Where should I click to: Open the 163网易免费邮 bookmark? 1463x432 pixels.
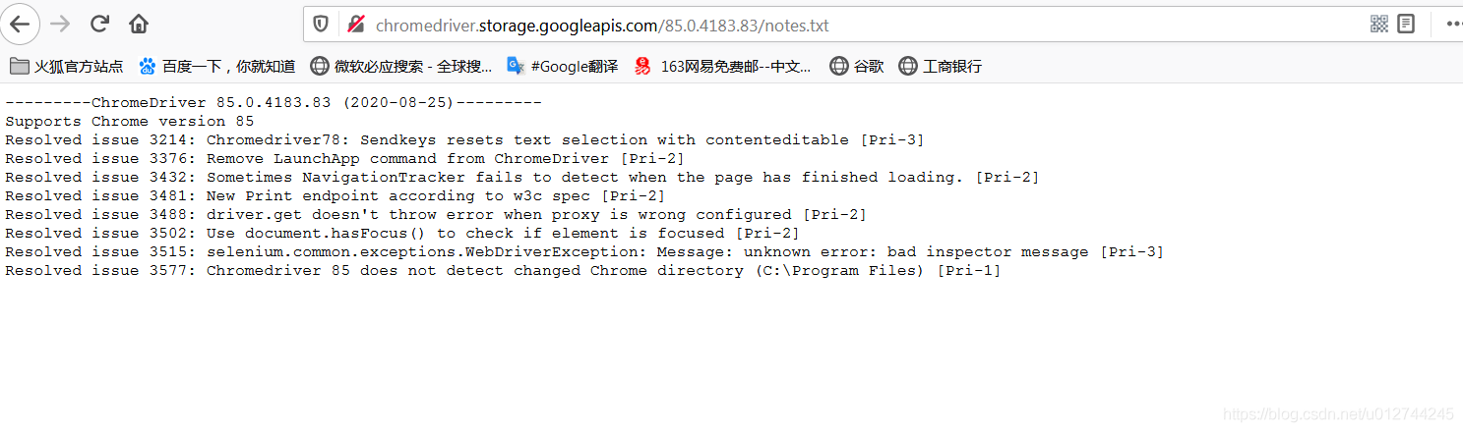[724, 67]
